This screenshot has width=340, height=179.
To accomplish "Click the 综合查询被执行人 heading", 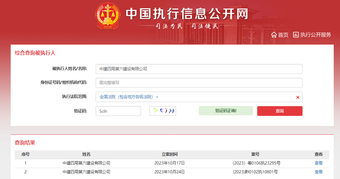I will [35, 53].
